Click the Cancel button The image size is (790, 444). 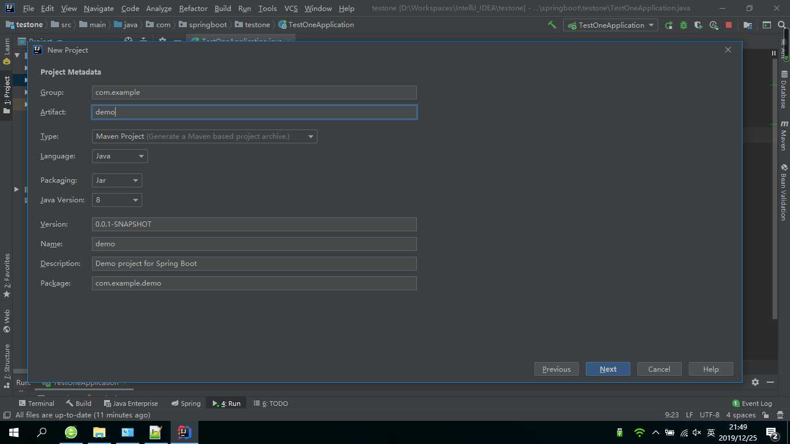pos(659,369)
